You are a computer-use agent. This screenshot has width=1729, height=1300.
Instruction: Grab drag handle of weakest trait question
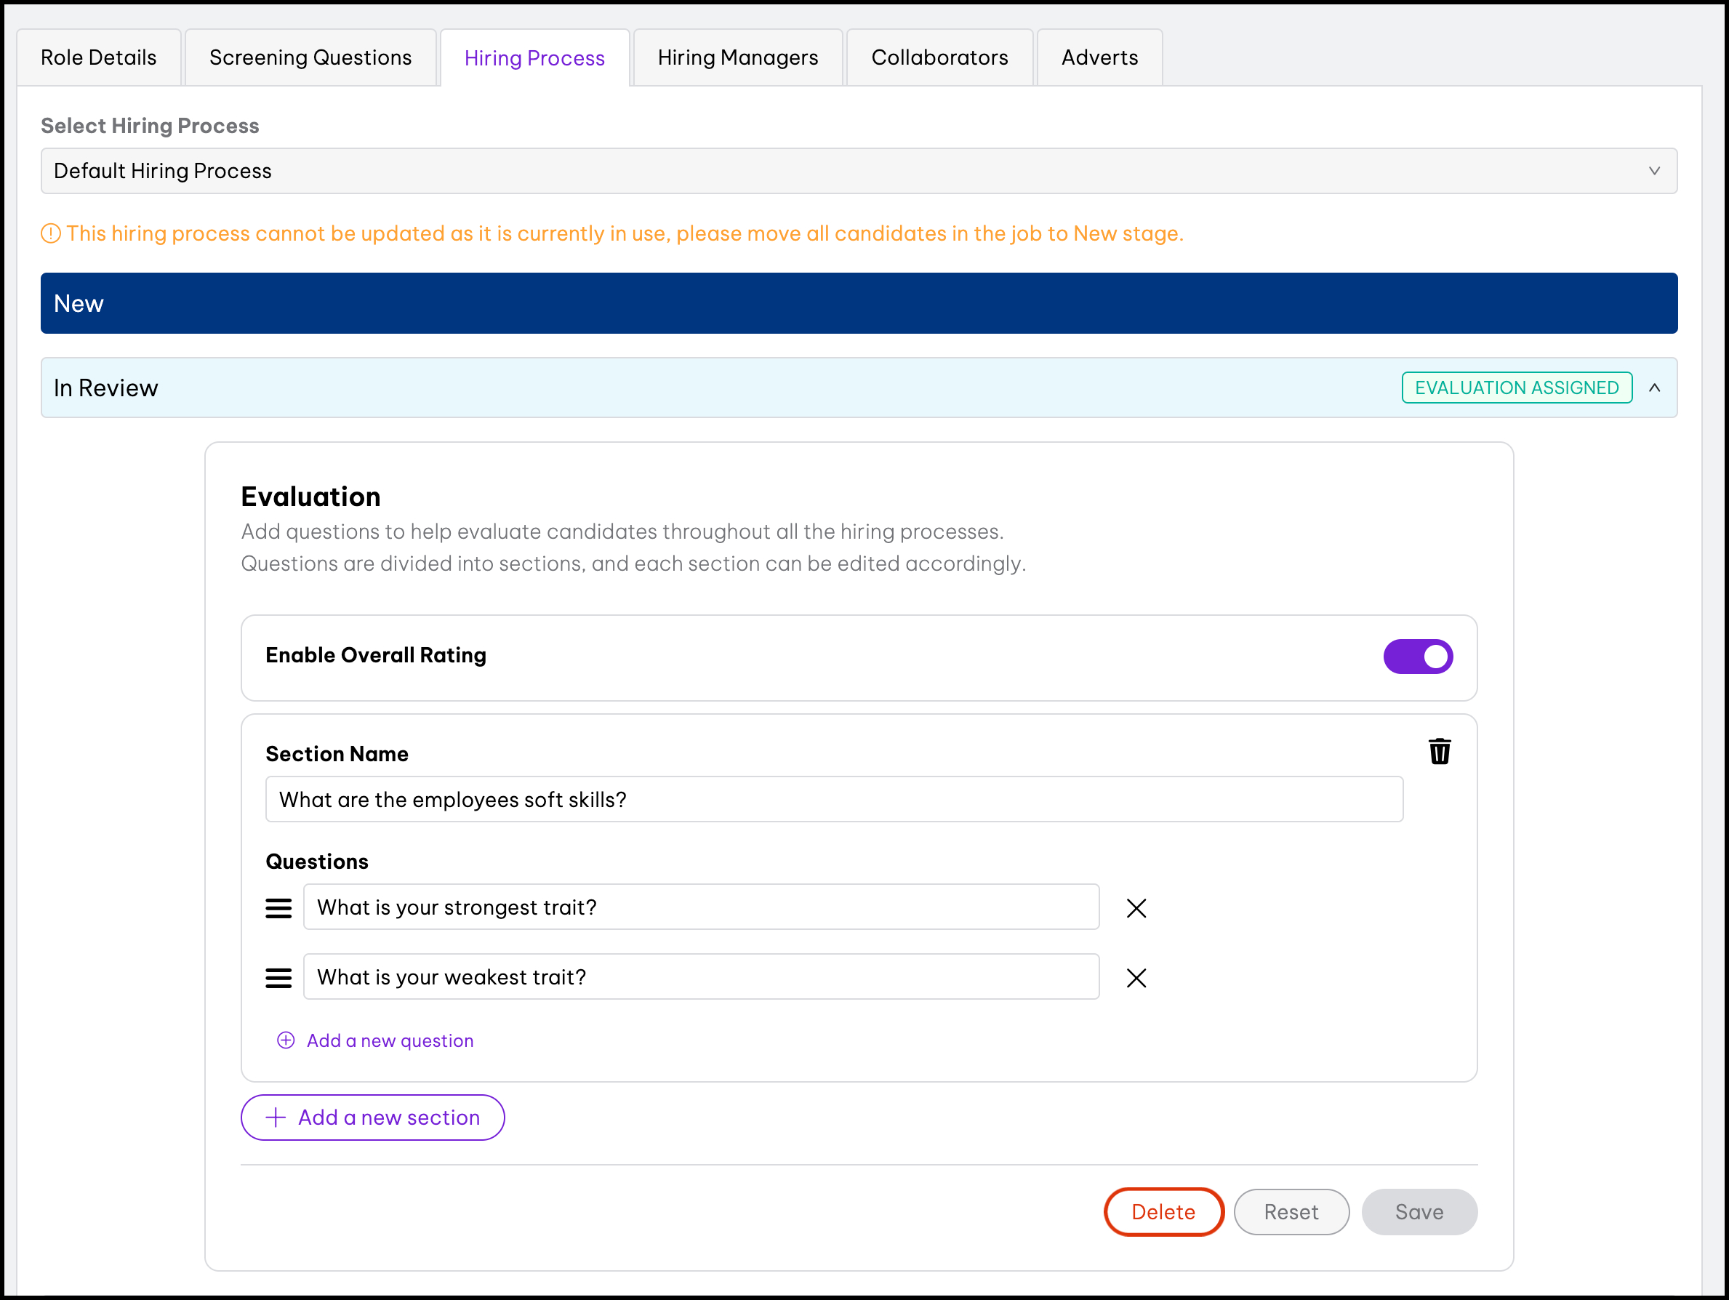pyautogui.click(x=278, y=977)
